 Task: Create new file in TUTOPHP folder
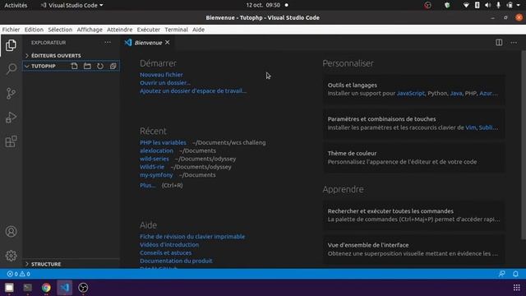point(74,66)
